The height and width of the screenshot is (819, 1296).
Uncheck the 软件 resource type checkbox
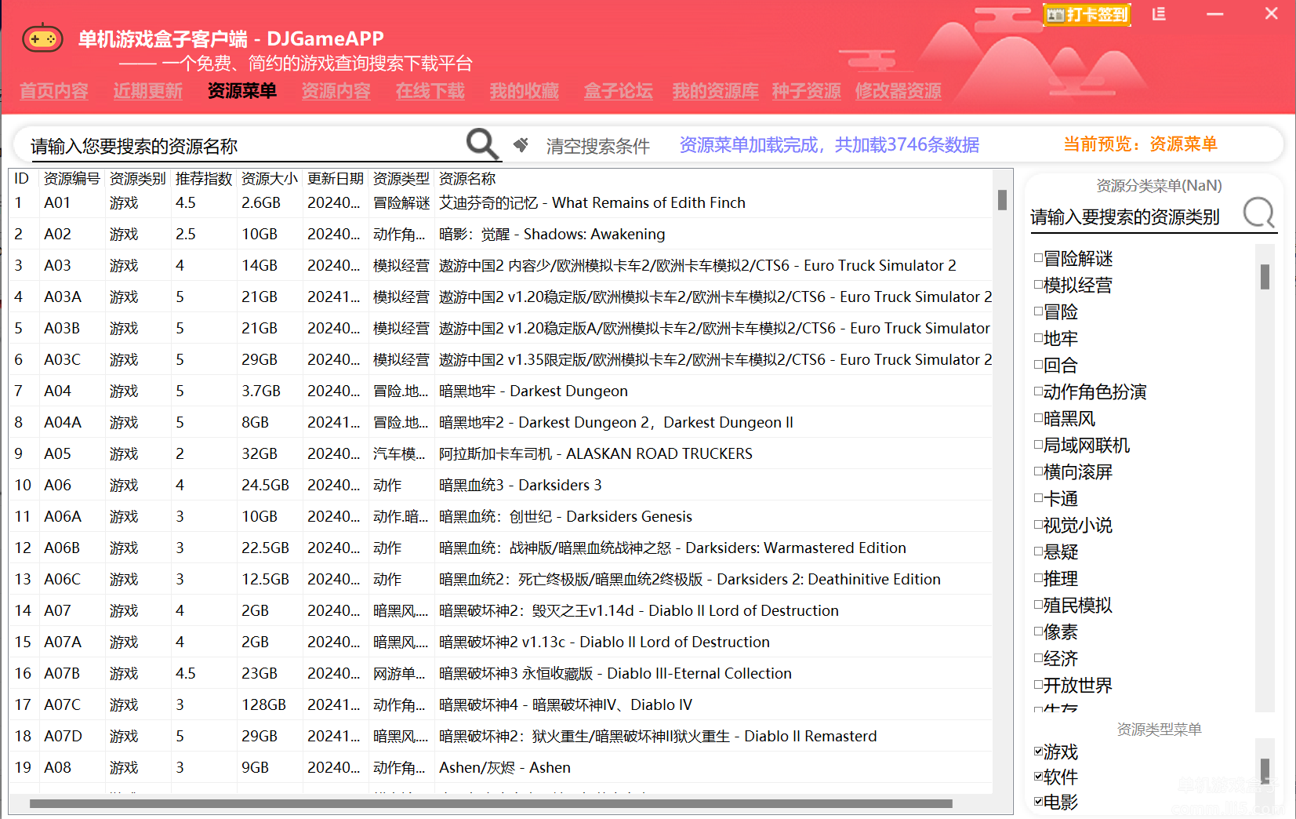1038,776
